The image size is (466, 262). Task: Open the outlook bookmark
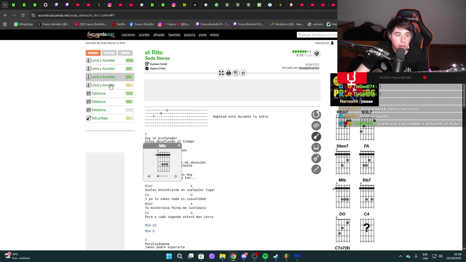coord(315,24)
